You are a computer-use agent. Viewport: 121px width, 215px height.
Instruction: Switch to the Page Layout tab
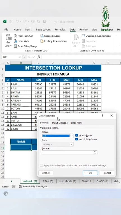tap(43, 29)
